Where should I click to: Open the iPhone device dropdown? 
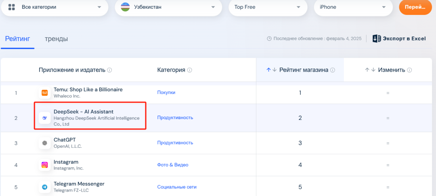[x=353, y=7]
